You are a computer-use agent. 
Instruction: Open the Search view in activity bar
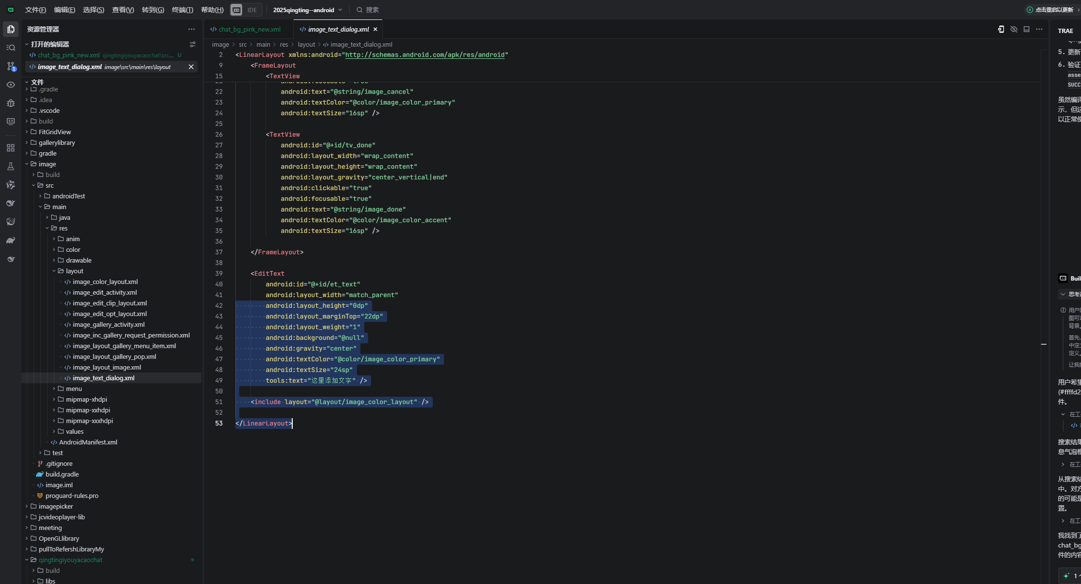[x=11, y=48]
